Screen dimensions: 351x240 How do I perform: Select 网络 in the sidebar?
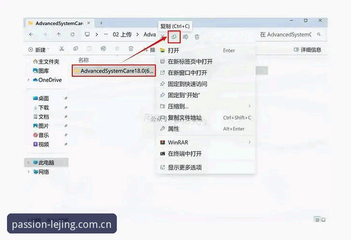coord(41,171)
